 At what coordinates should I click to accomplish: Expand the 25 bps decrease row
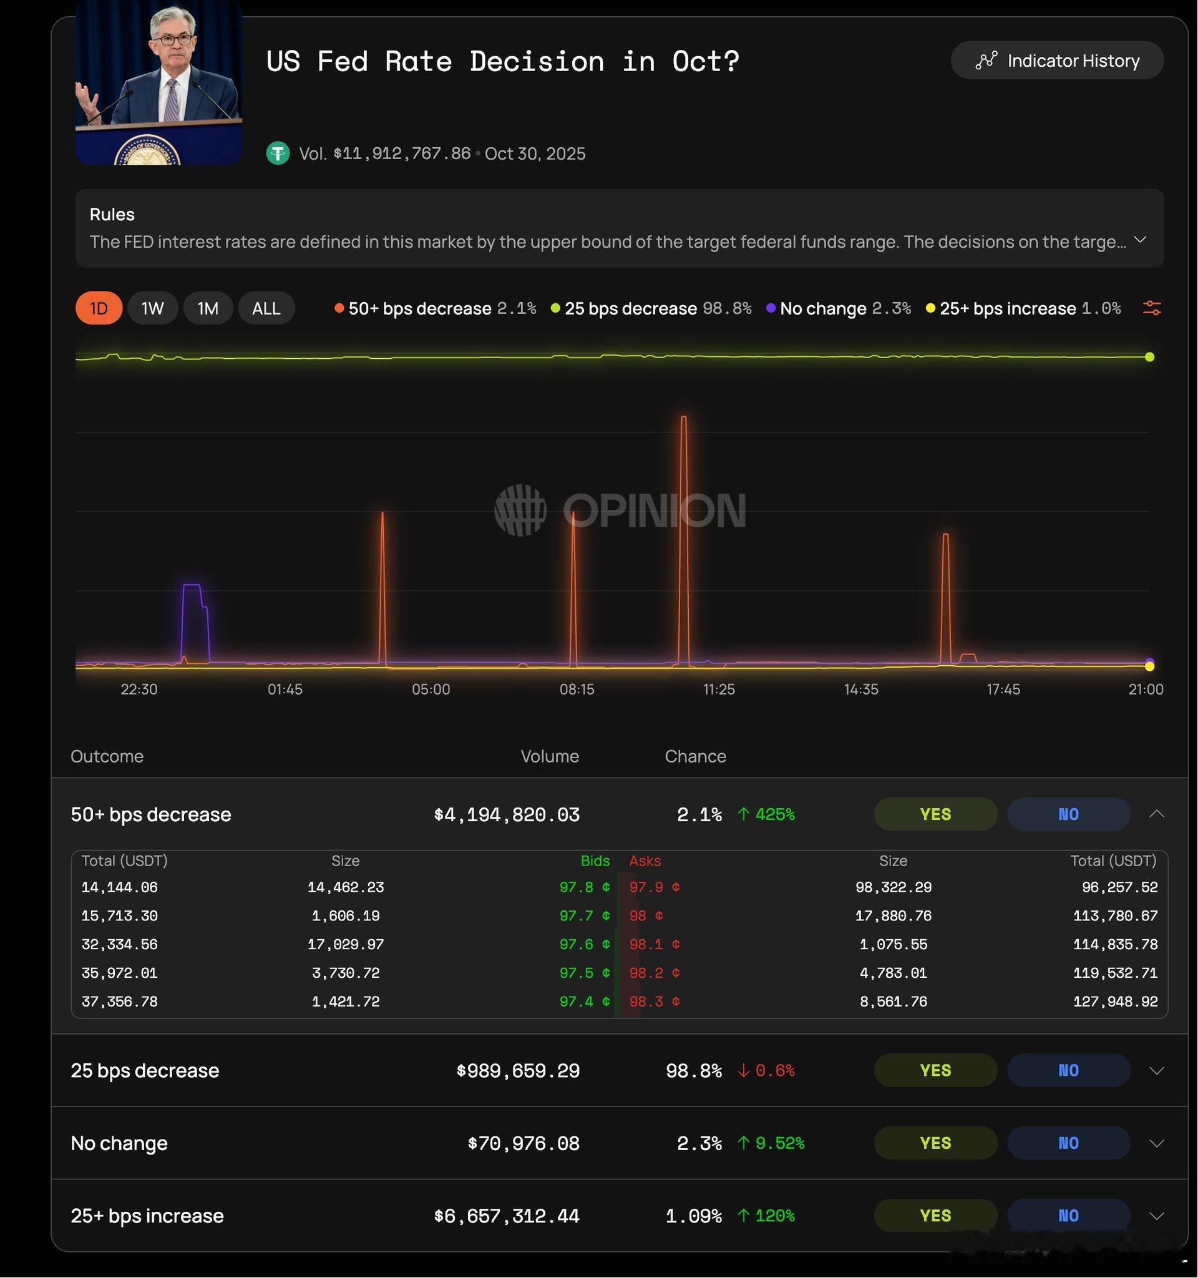click(x=1156, y=1070)
